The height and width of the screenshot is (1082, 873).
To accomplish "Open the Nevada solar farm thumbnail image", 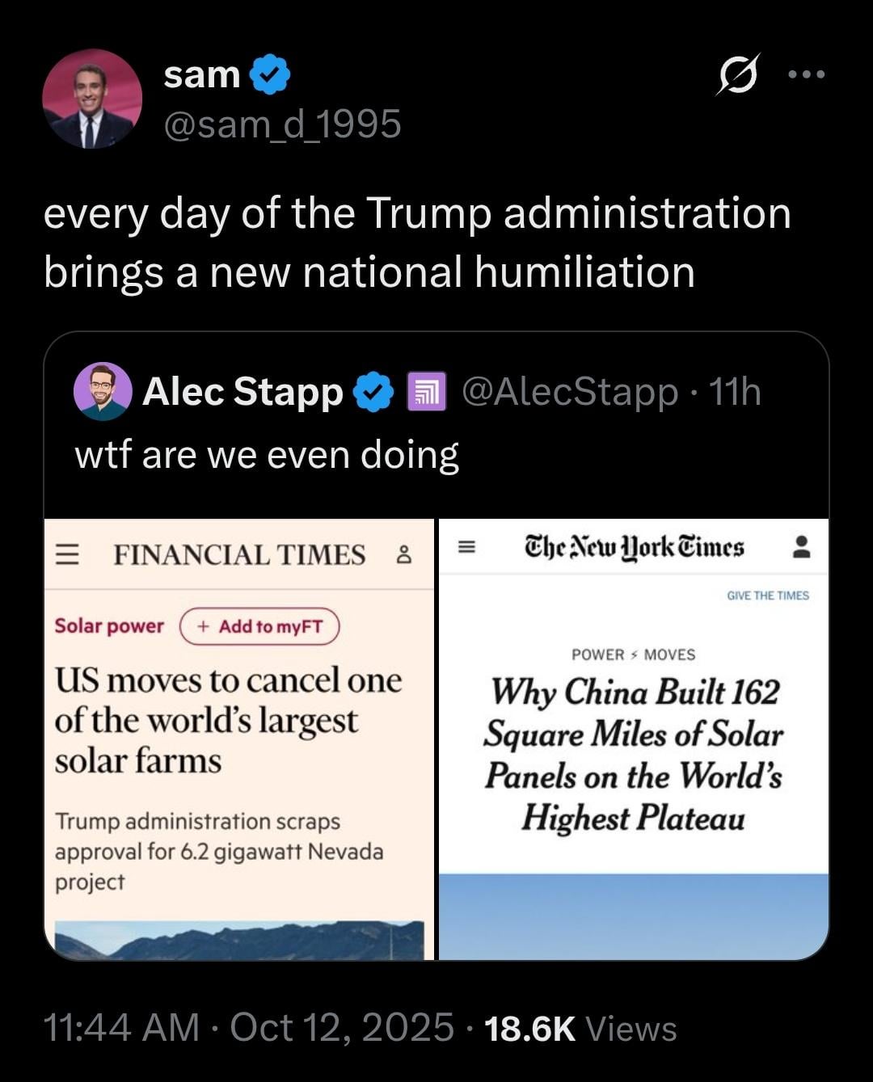I will click(x=239, y=940).
